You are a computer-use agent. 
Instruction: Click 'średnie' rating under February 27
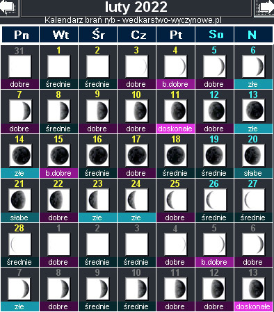(253, 217)
